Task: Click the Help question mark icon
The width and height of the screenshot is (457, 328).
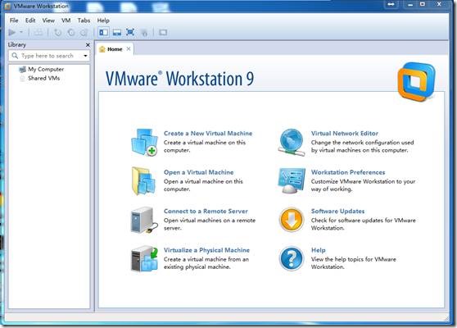Action: 292,259
